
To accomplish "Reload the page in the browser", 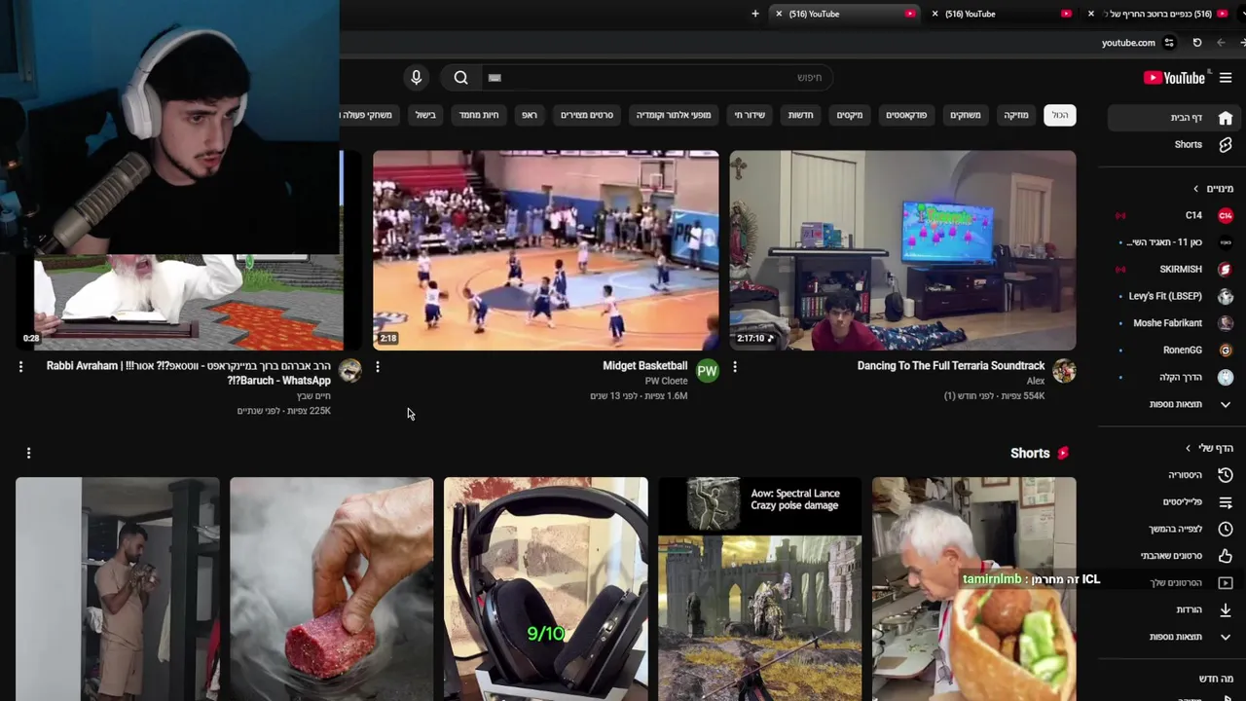I will pyautogui.click(x=1197, y=43).
